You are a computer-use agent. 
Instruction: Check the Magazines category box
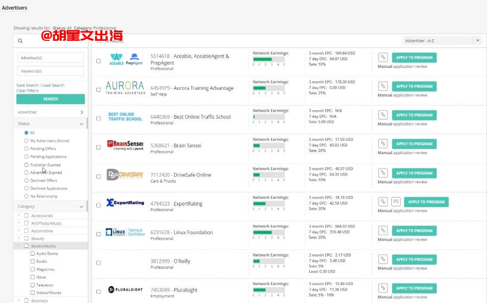(x=32, y=269)
